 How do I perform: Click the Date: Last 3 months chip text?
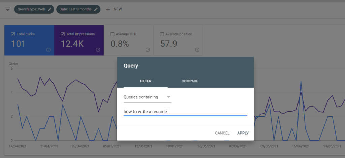[75, 9]
